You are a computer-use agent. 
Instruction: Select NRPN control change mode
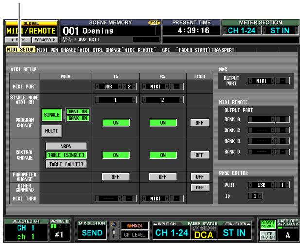tap(66, 146)
